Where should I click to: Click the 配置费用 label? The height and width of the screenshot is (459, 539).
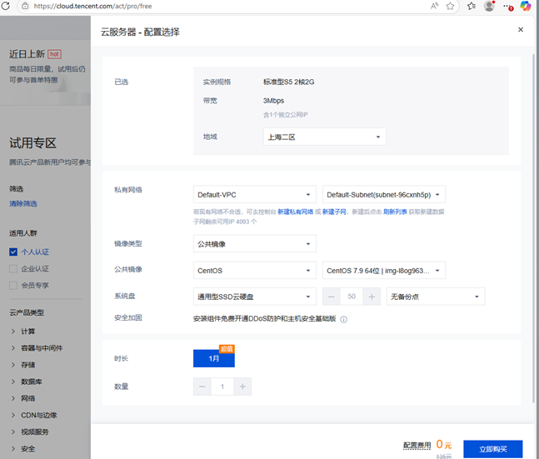(x=417, y=445)
